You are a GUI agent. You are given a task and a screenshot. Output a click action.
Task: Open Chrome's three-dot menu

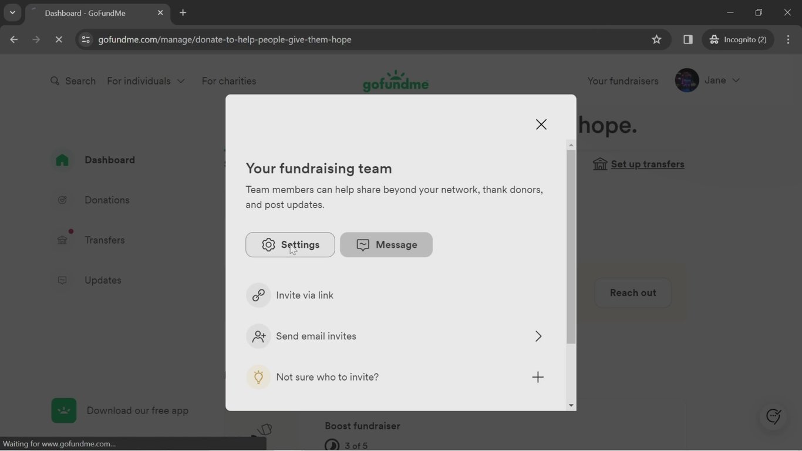click(x=789, y=39)
